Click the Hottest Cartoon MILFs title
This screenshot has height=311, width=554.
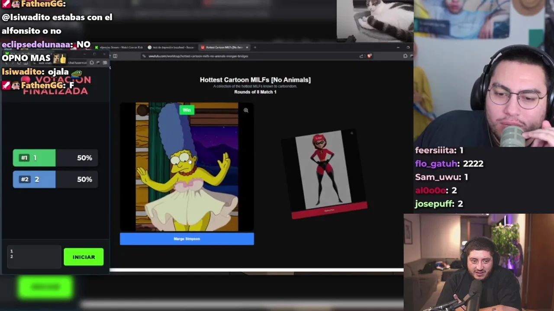255,80
